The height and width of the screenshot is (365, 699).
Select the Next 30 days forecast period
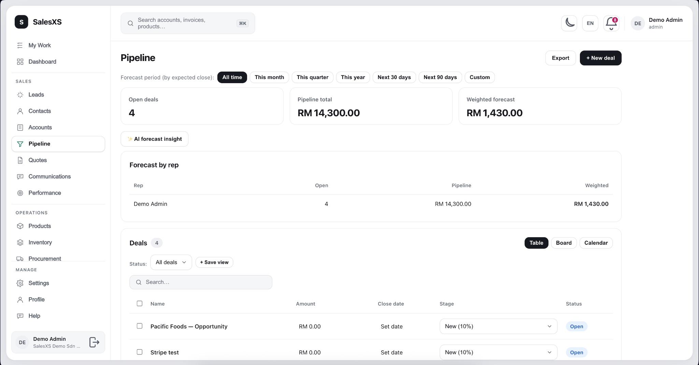pyautogui.click(x=394, y=77)
